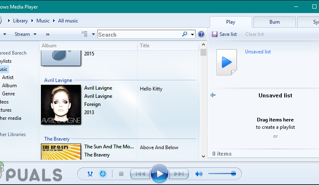Expand the view options dropdown arrow
319x185 pixels.
(93, 34)
